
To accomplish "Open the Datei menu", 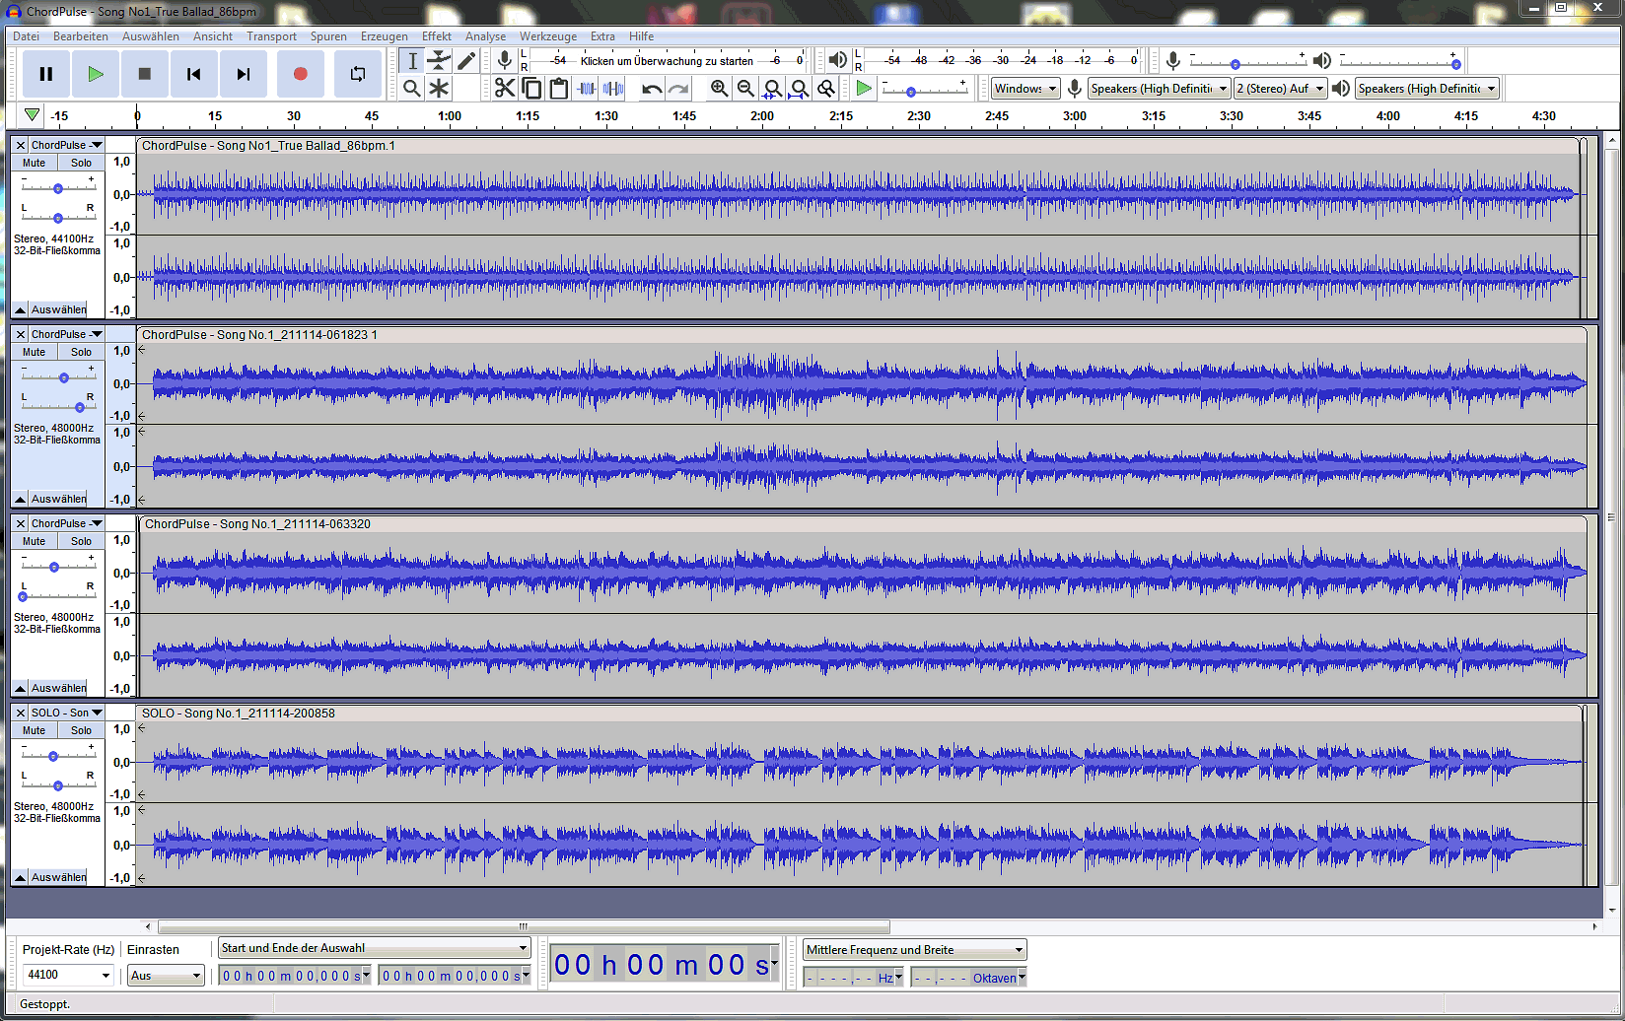I will [x=27, y=36].
